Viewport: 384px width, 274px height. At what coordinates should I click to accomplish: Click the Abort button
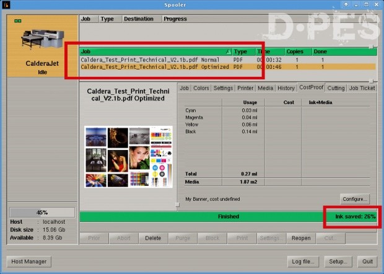pos(124,238)
